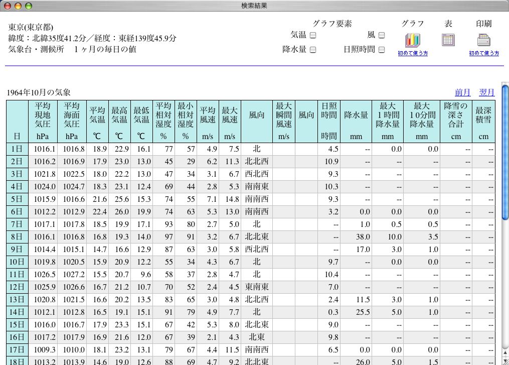Click the 降雪の深さ合計 column header
Image resolution: width=509 pixels, height=365 pixels.
click(x=456, y=121)
